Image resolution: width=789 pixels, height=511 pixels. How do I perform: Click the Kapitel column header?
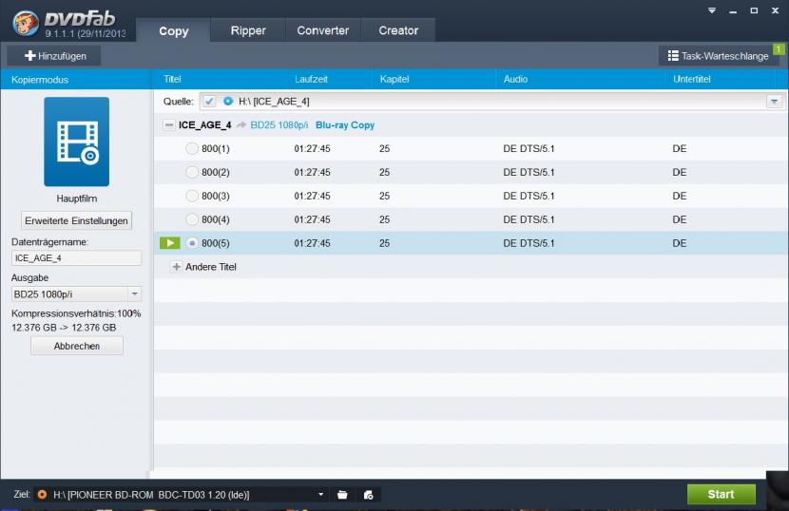394,79
